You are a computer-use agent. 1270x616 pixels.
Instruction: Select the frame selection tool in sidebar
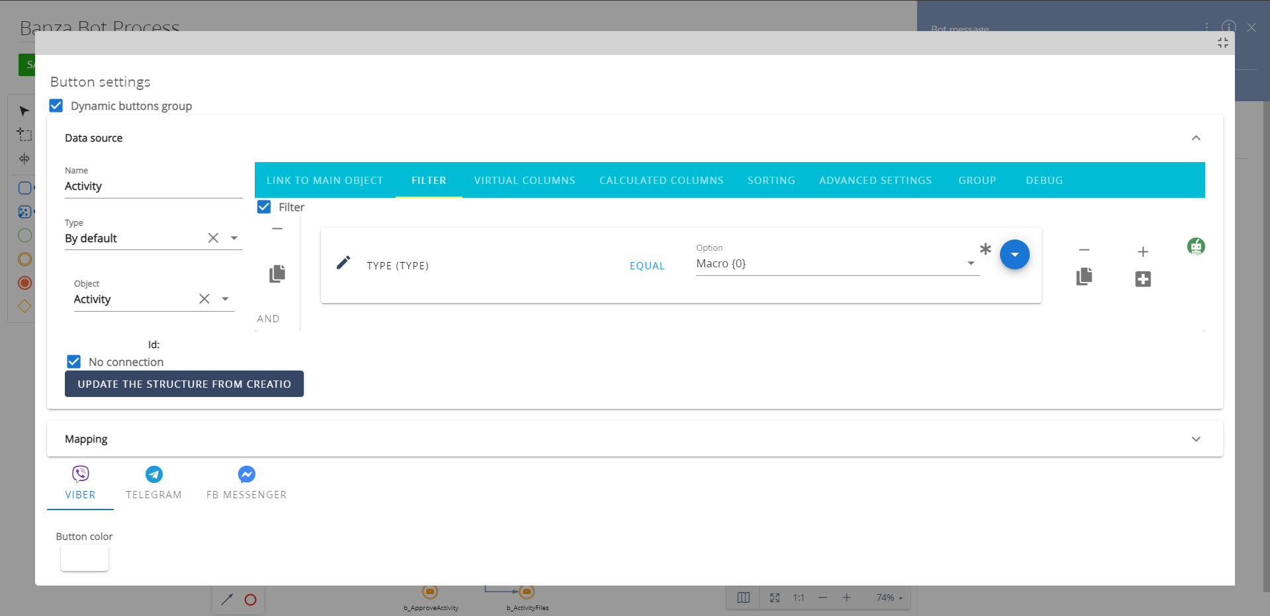click(23, 135)
